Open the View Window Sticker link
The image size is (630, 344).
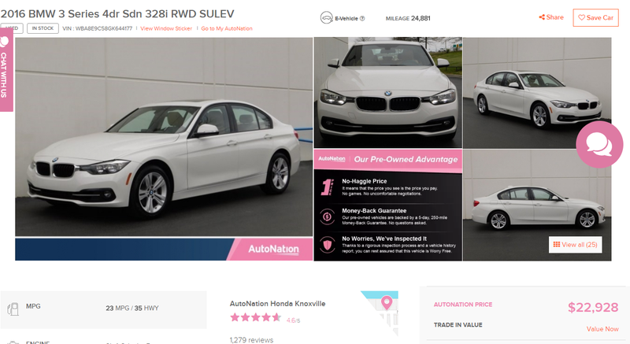pyautogui.click(x=166, y=28)
